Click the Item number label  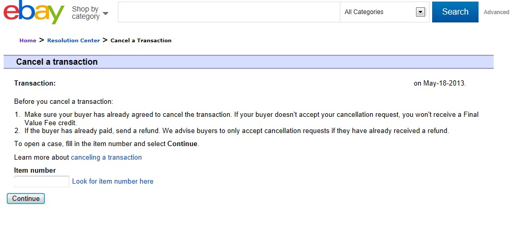coord(35,170)
